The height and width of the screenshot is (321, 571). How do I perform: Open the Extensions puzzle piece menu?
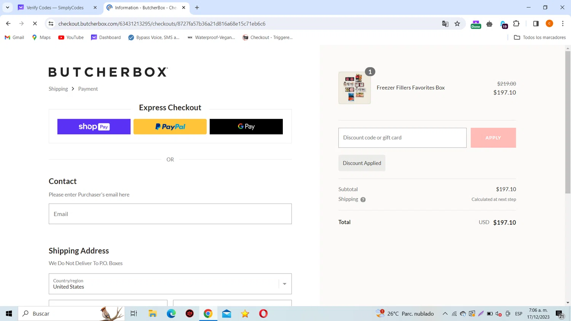click(516, 24)
